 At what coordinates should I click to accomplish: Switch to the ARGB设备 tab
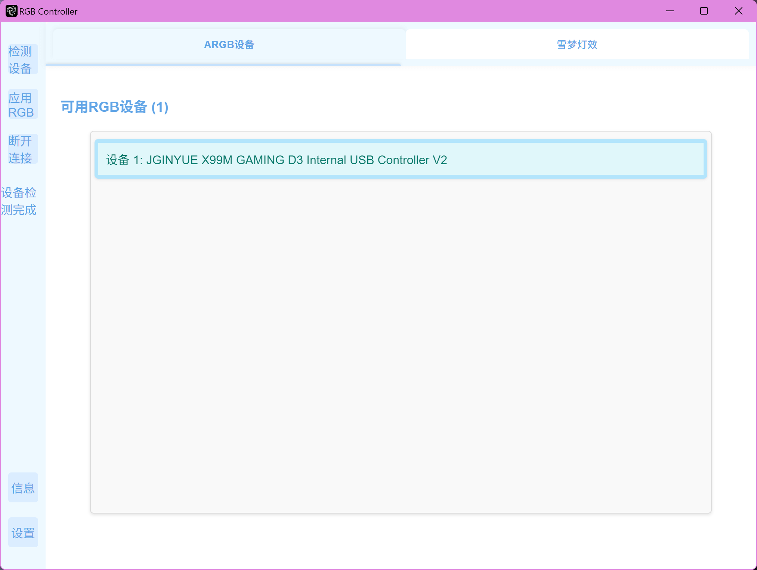[229, 44]
